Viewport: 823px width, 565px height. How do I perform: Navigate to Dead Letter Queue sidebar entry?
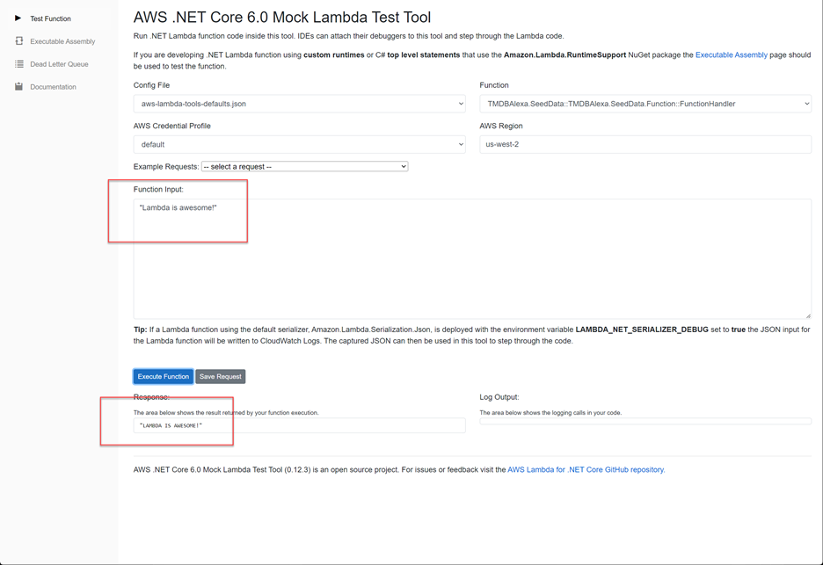(58, 64)
